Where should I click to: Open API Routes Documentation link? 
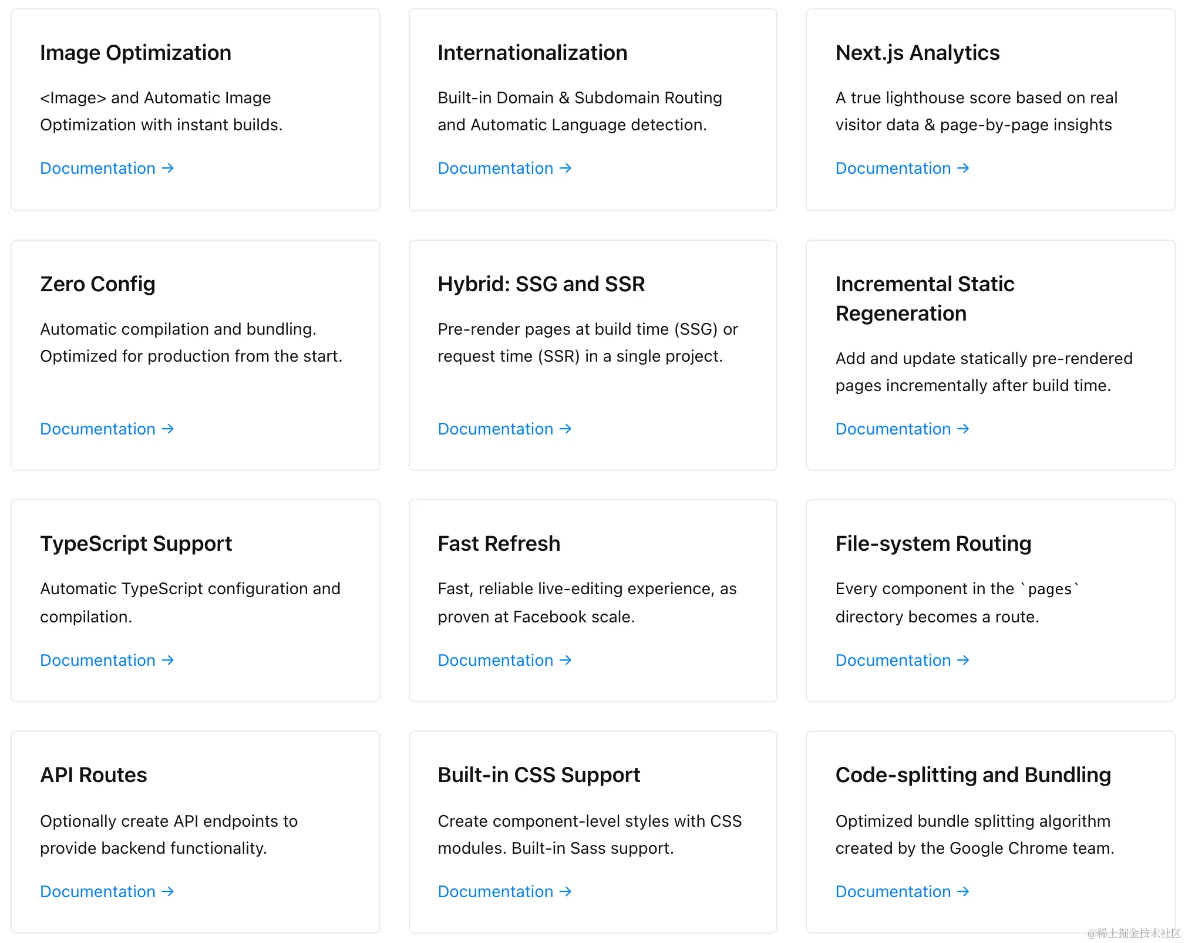pos(98,892)
